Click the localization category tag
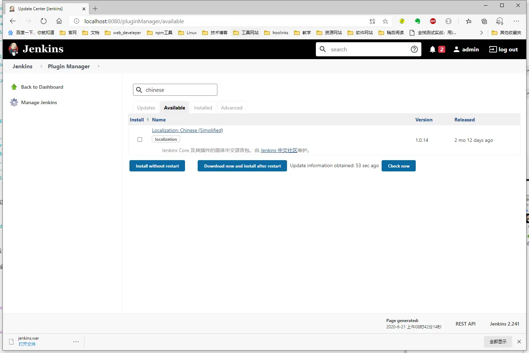Screen dimensions: 529x353 (166, 139)
